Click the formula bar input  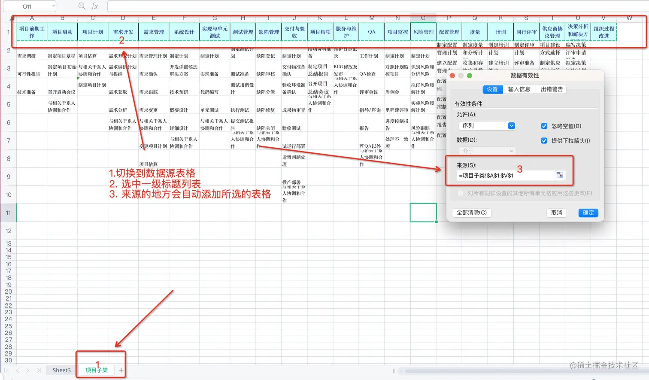378,6
